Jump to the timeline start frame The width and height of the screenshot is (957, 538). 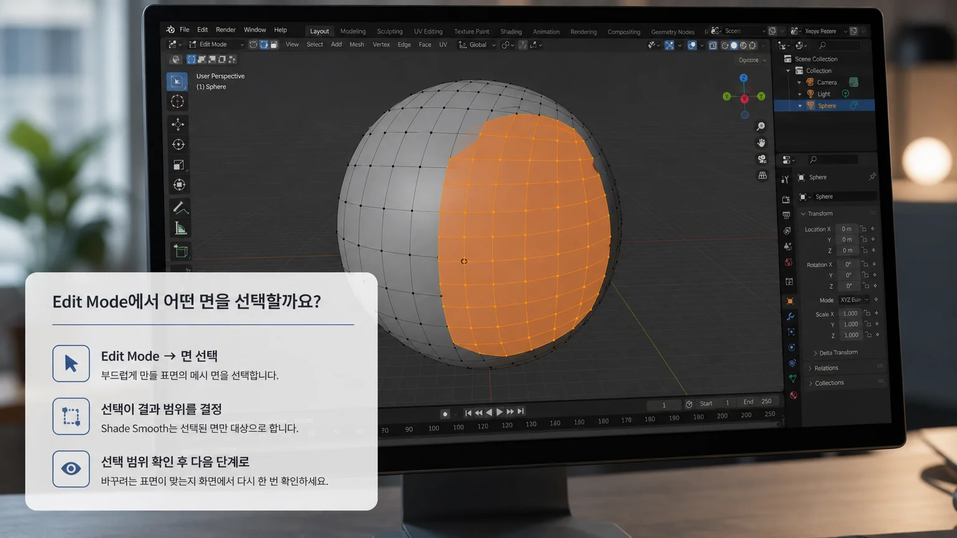coord(469,413)
